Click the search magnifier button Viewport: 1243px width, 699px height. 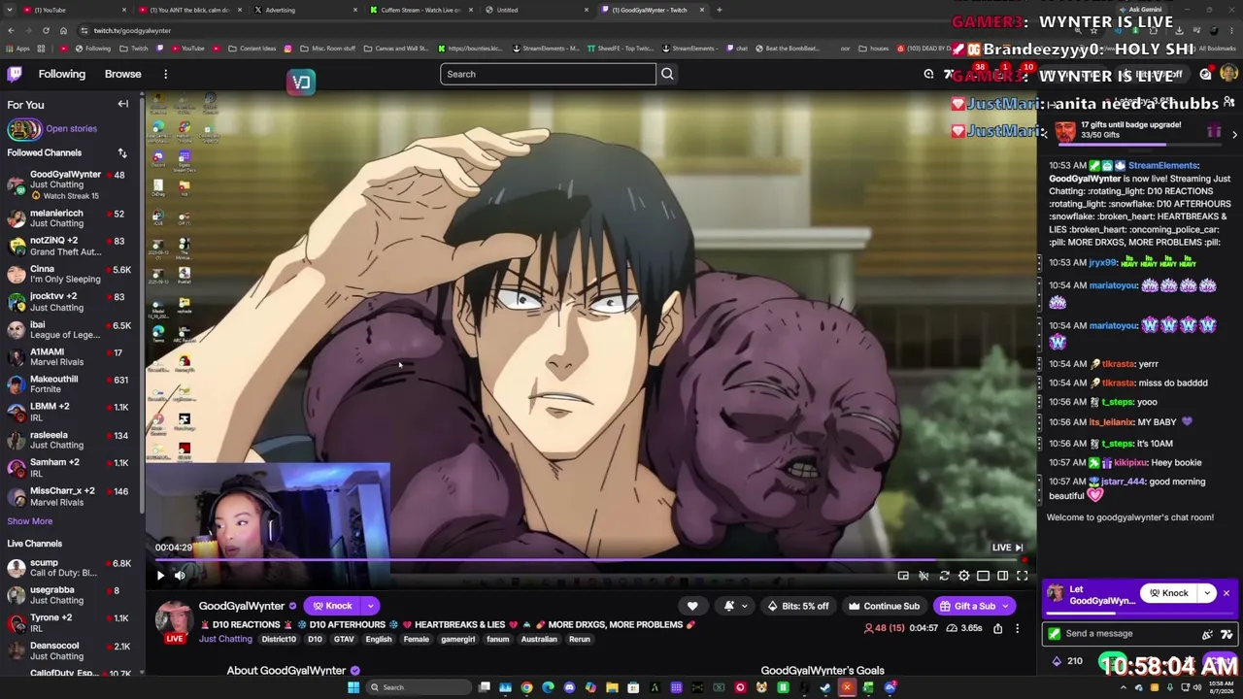coord(667,74)
